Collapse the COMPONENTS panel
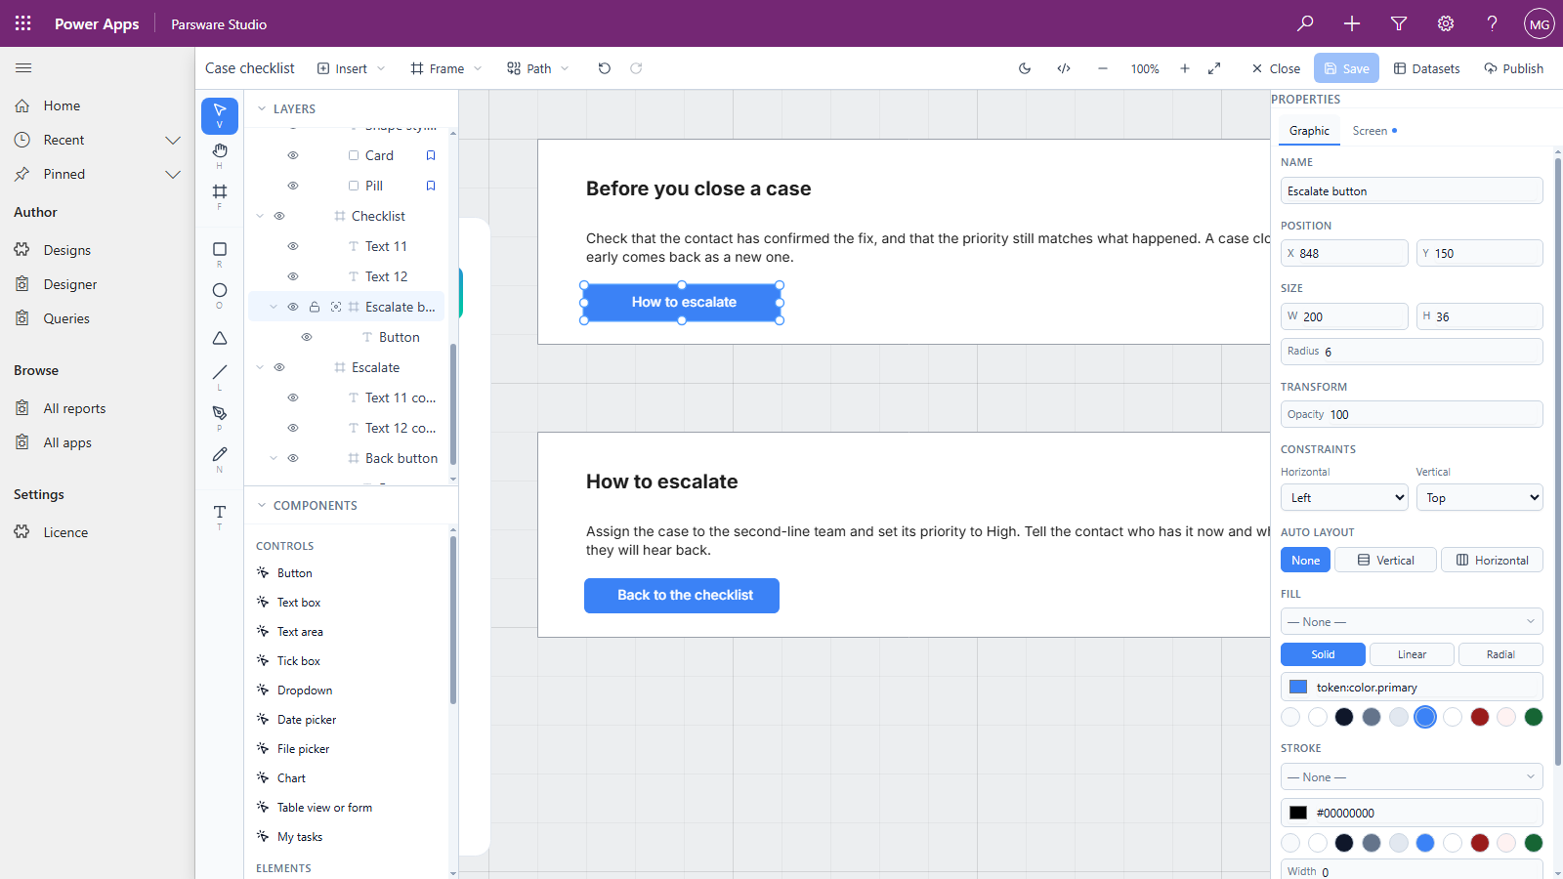 point(262,505)
